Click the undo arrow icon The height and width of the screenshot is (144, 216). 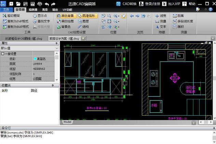[47, 4]
